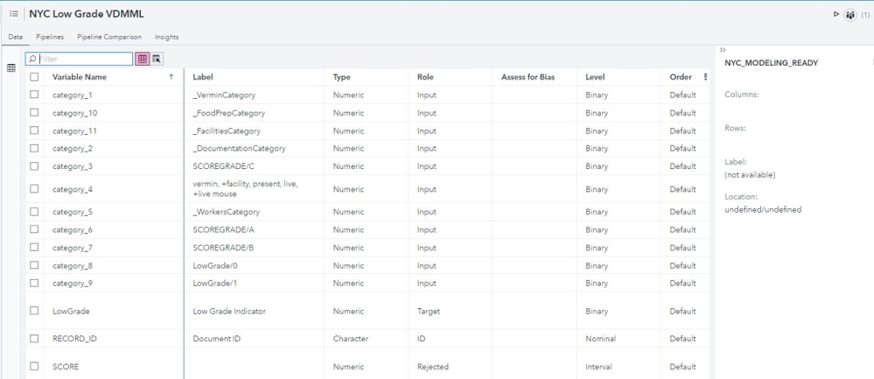The height and width of the screenshot is (379, 874).
Task: Select the Rejected role cell
Action: 432,367
